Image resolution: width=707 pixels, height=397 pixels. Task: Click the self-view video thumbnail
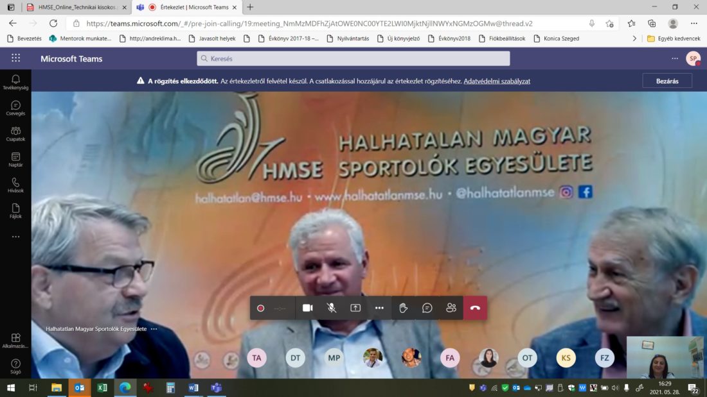(665, 357)
